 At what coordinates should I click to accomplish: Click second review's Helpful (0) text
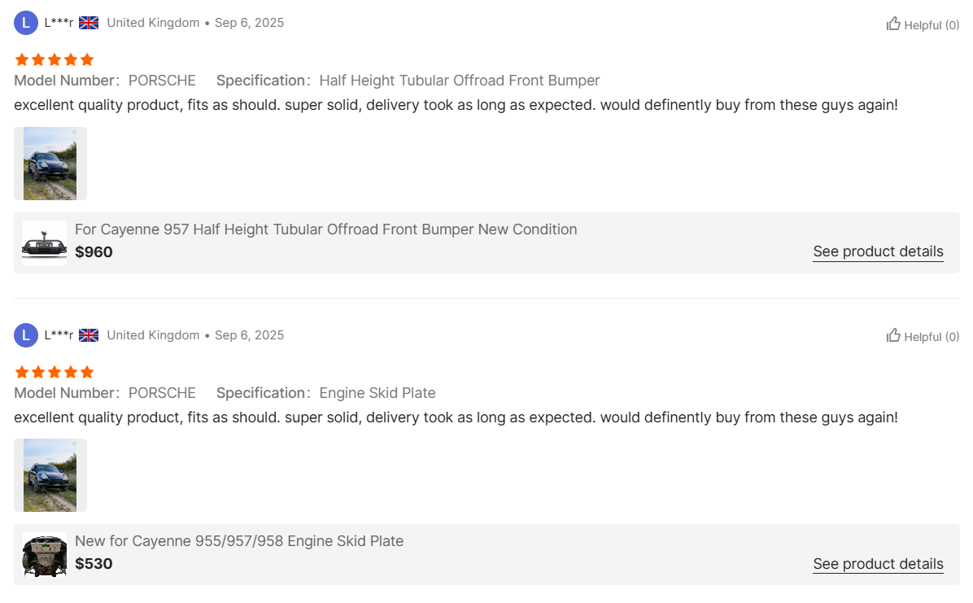932,337
